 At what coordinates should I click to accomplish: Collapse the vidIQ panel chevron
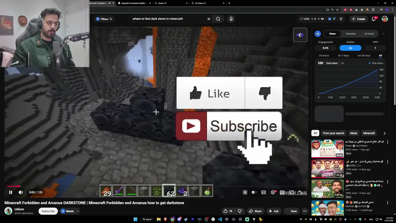383,34
